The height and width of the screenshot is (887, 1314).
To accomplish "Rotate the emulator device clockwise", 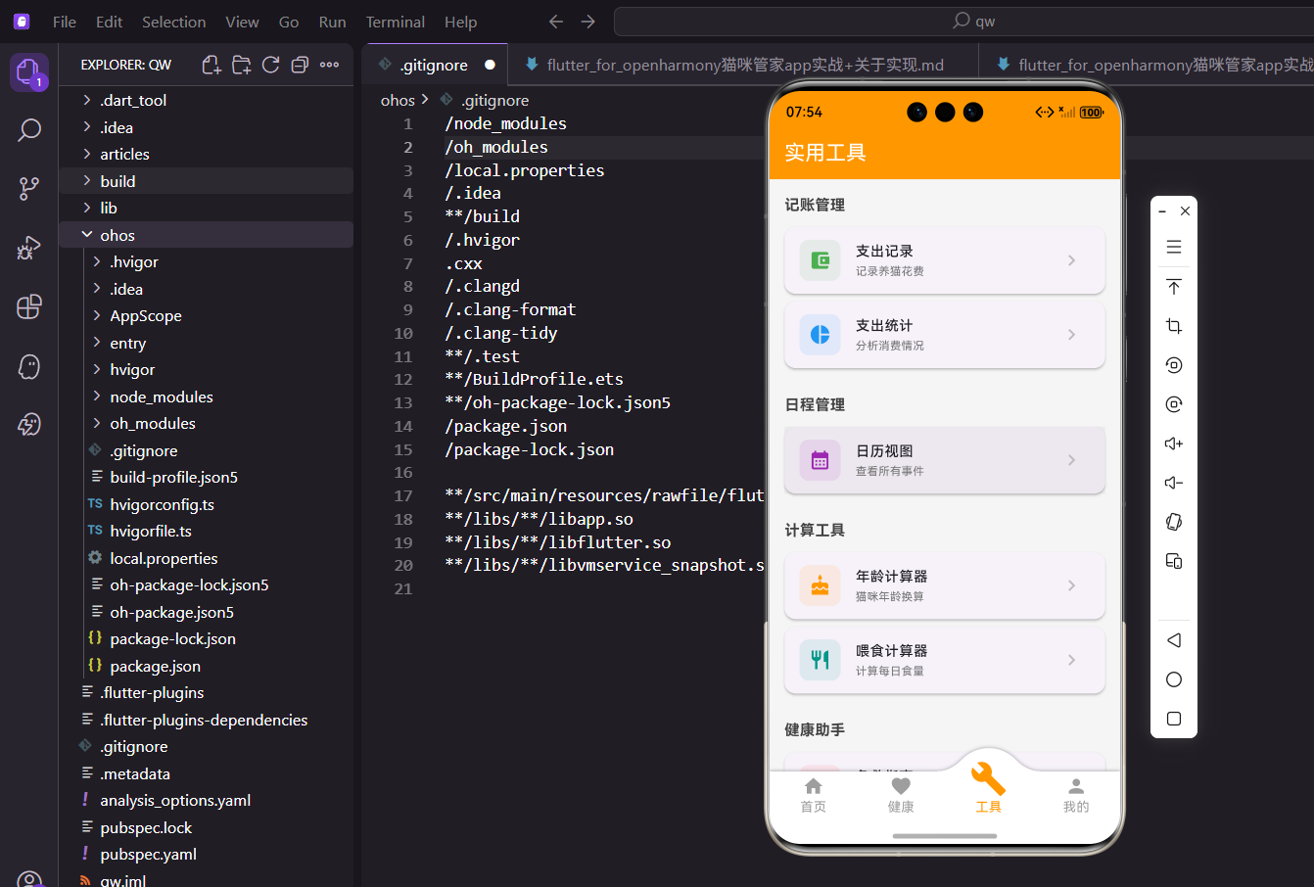I will coord(1173,522).
